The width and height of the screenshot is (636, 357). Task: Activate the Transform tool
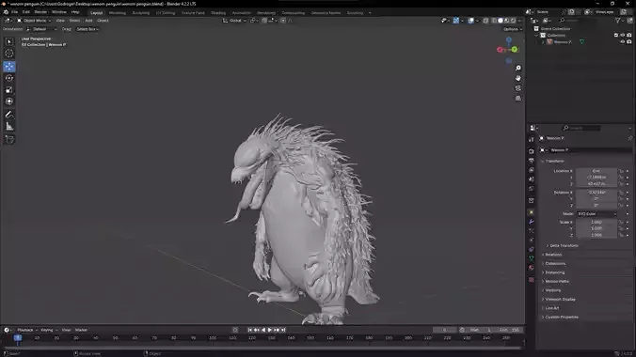tap(8, 101)
